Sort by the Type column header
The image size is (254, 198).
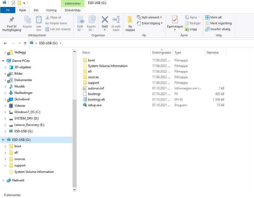click(x=189, y=53)
